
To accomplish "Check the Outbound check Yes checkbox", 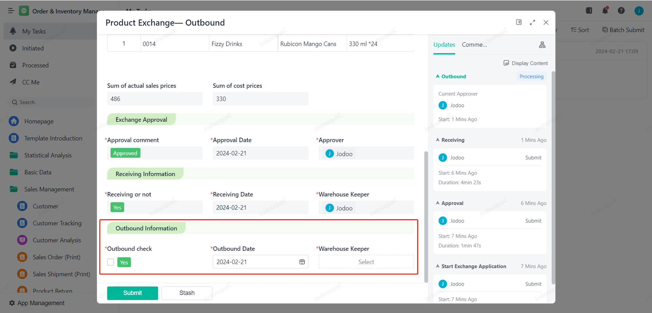I will (x=111, y=262).
